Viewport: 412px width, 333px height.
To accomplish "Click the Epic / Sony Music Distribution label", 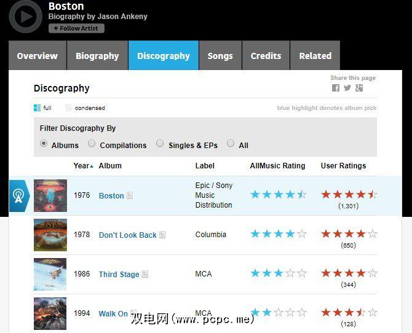I will [214, 195].
